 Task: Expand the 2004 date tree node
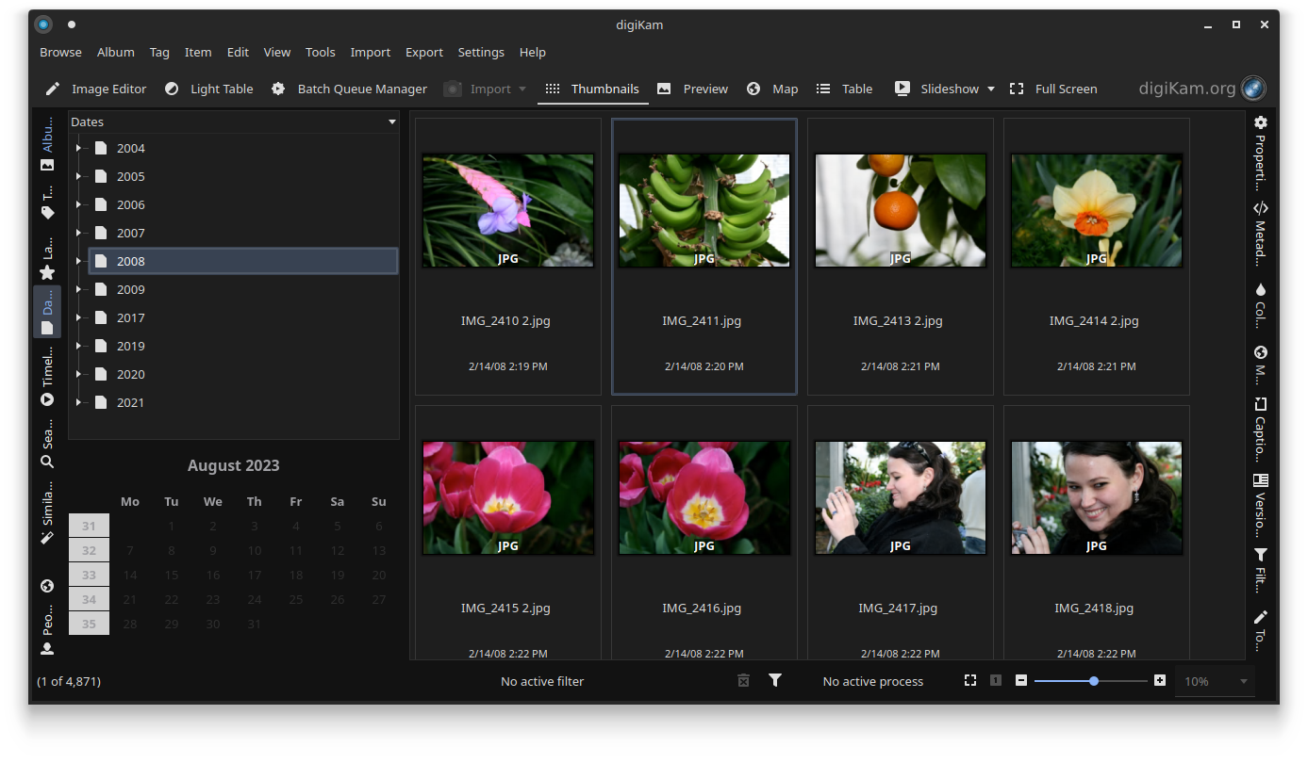click(x=79, y=148)
